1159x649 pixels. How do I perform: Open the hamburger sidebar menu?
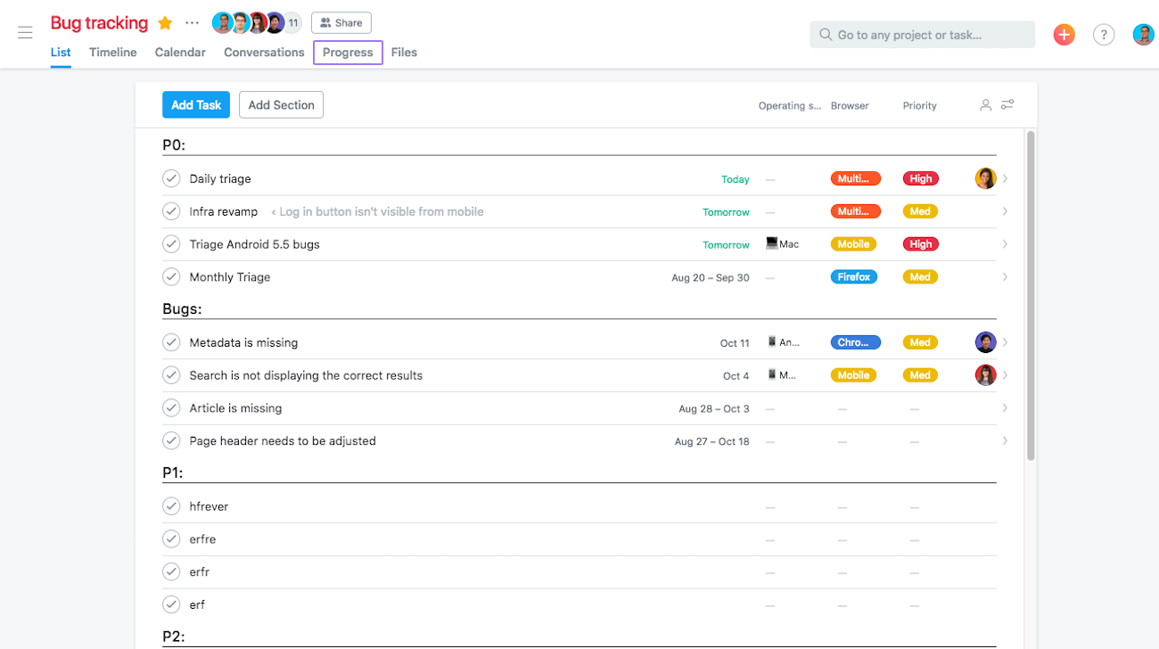point(25,33)
